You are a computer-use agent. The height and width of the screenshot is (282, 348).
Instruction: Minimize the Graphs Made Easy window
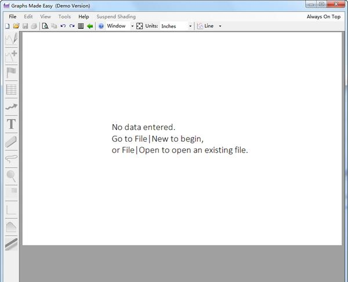[311, 5]
